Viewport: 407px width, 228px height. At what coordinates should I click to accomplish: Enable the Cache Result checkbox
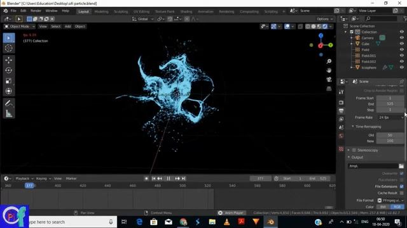pos(401,193)
